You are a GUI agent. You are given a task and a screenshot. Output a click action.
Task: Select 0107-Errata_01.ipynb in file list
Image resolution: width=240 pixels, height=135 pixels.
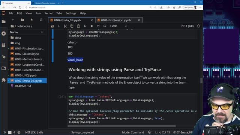(27, 81)
